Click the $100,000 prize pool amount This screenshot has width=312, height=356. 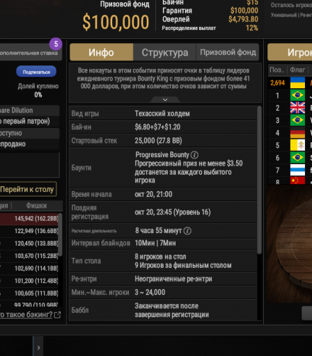click(x=116, y=22)
